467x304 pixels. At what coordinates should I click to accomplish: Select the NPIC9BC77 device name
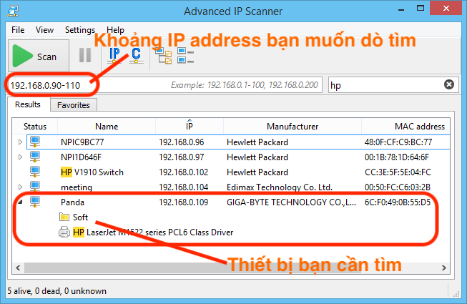82,142
